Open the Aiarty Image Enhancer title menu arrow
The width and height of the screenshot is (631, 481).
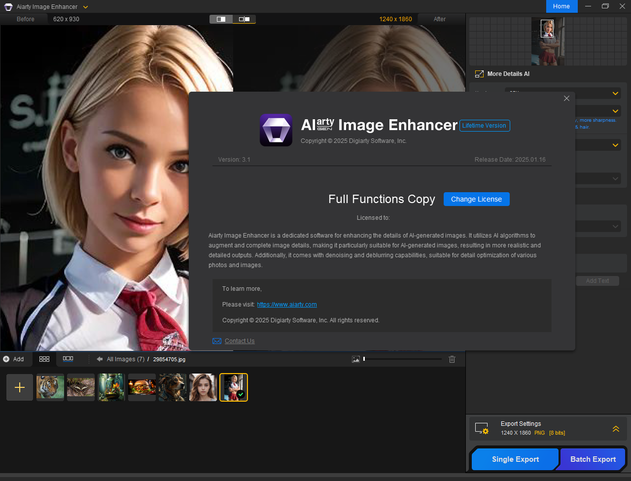click(x=85, y=7)
